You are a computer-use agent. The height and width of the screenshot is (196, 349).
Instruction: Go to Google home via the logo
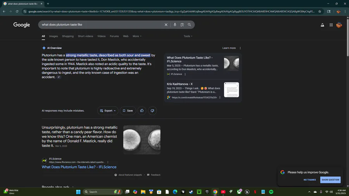(22, 25)
